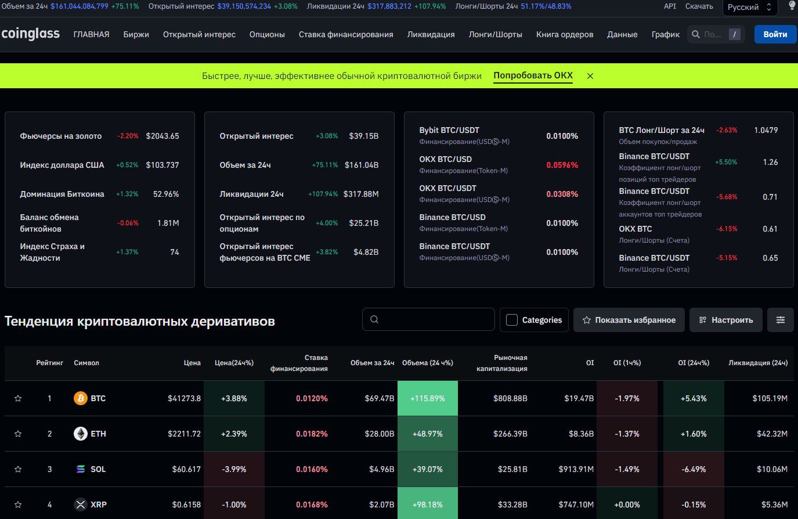
Task: Favorite XRP with its star icon
Action: coord(18,504)
